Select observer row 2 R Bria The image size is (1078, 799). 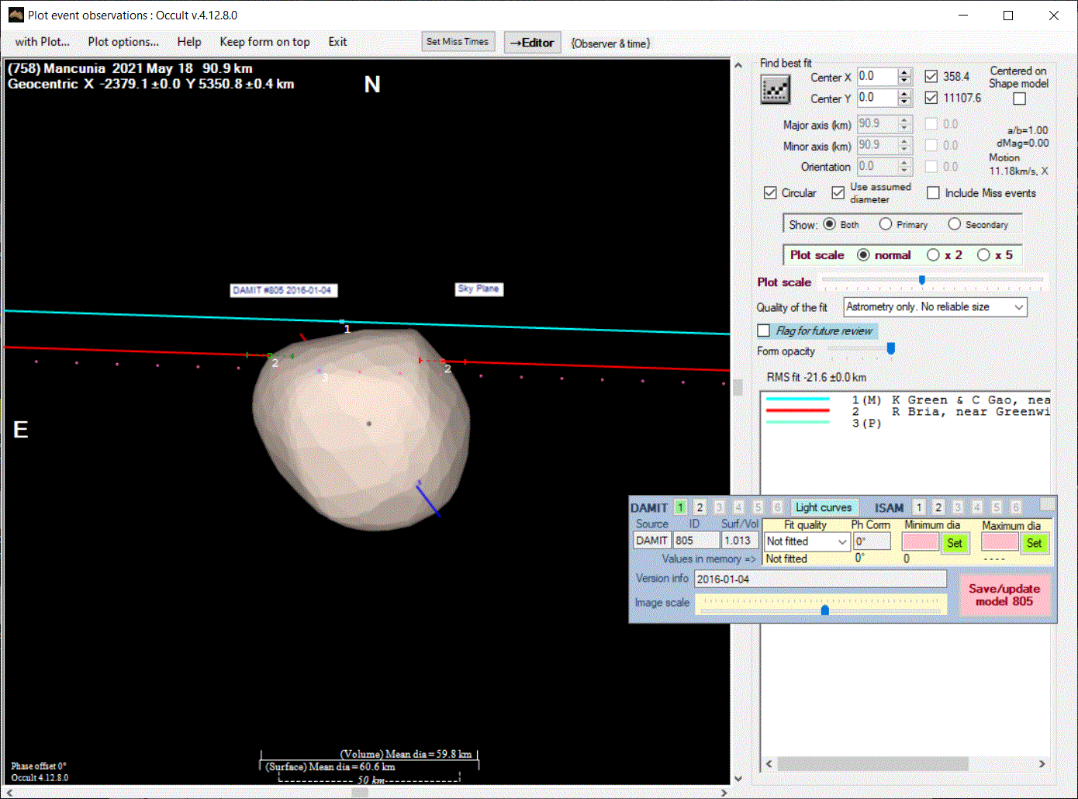coord(907,412)
